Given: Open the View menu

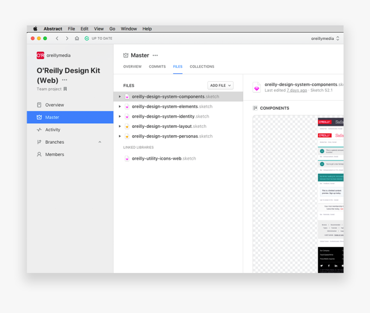Looking at the screenshot, I should (x=99, y=29).
